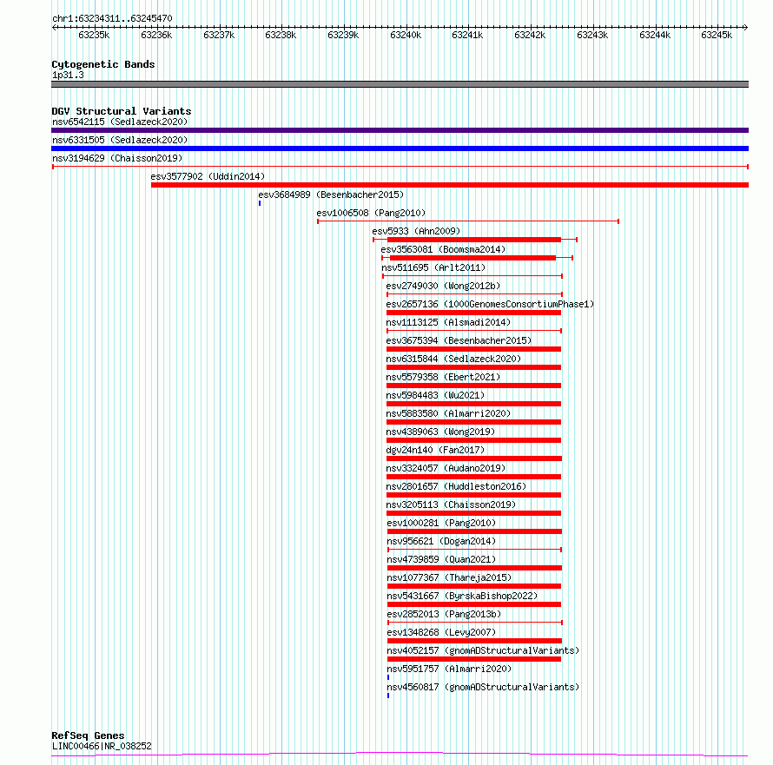773x765 pixels.
Task: Open esv2657136 (1000GenomesConsortiumPhase1) variant
Action: point(490,304)
